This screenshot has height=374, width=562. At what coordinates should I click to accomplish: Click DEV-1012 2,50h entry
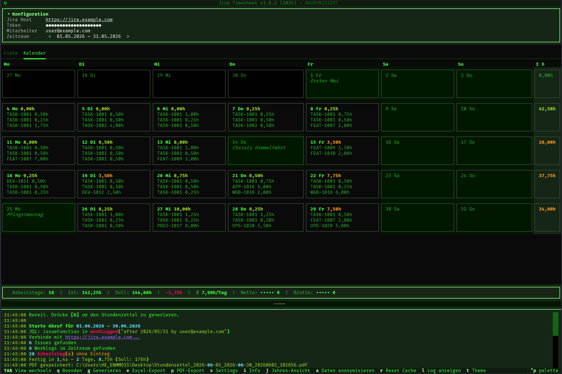tap(101, 192)
